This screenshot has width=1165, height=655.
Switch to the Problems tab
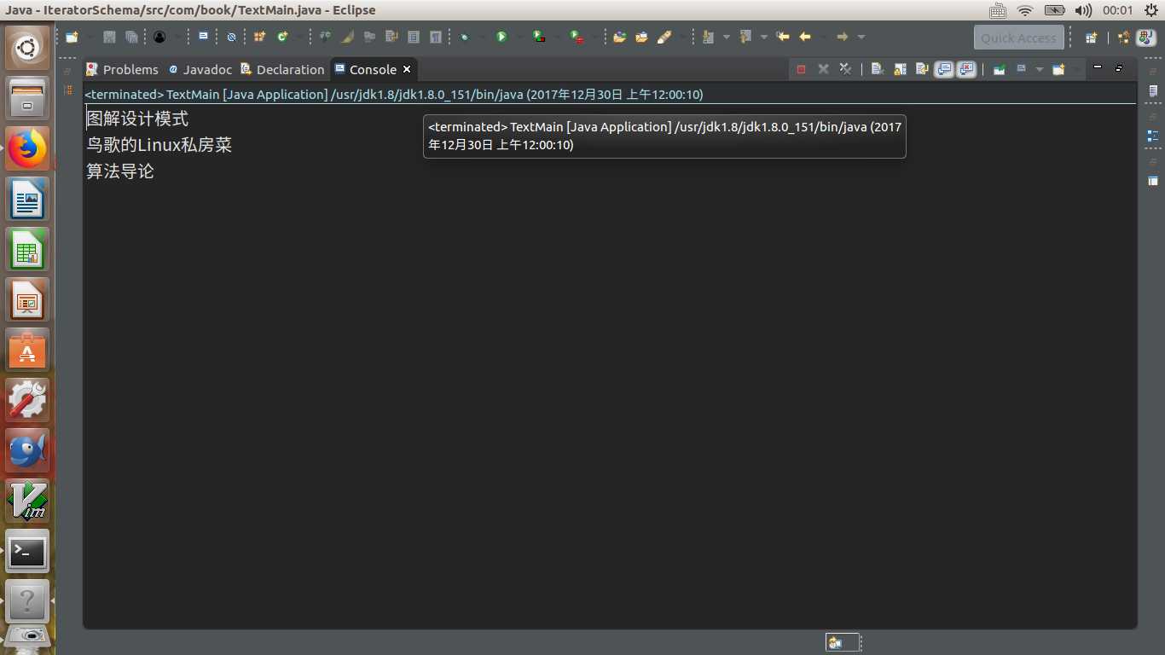click(x=122, y=69)
